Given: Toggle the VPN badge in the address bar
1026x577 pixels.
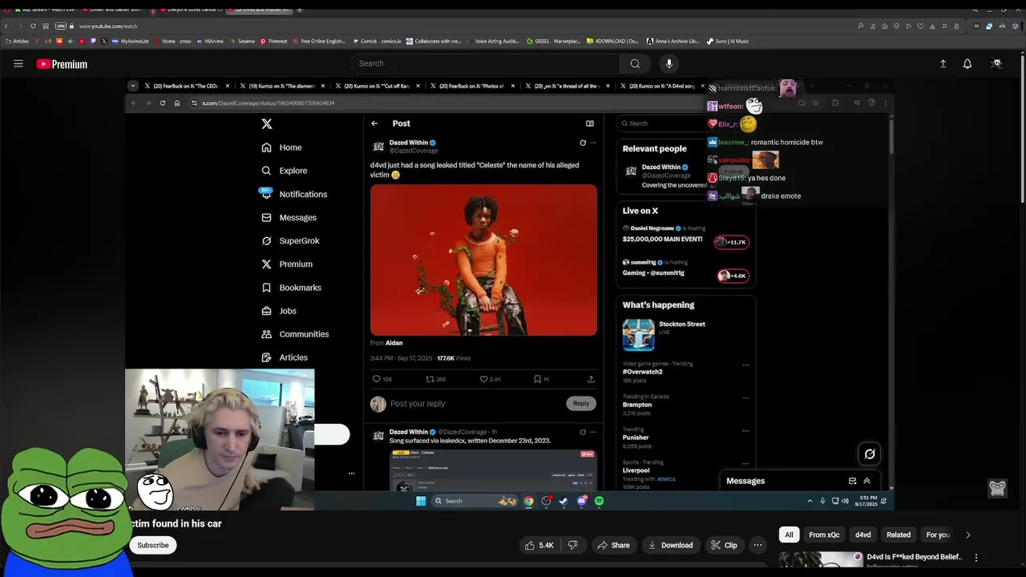Looking at the screenshot, I should tap(61, 26).
